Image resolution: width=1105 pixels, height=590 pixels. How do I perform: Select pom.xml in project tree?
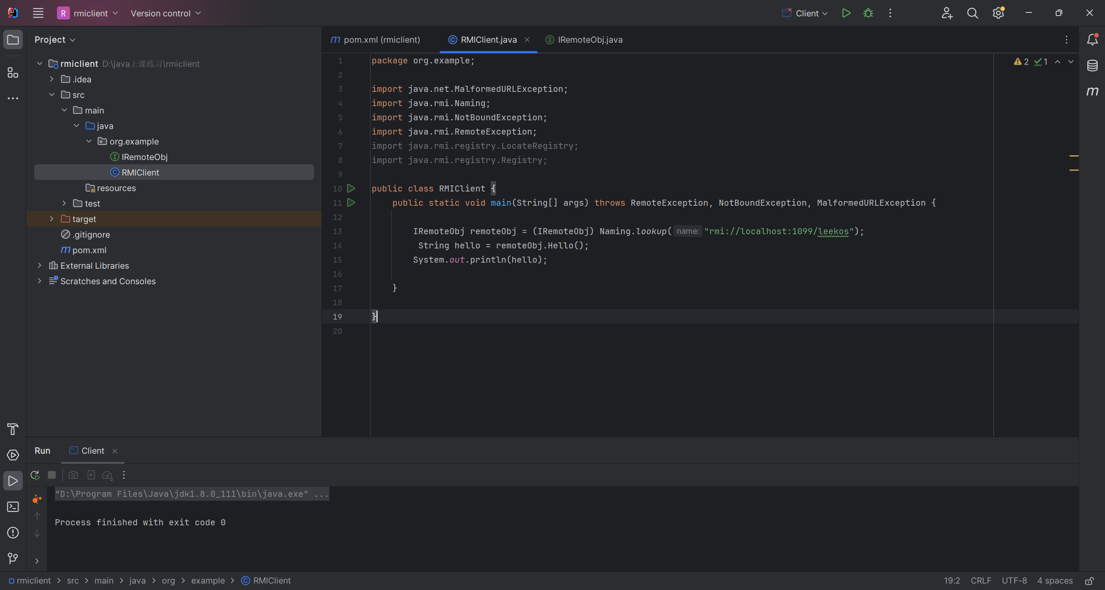click(84, 250)
